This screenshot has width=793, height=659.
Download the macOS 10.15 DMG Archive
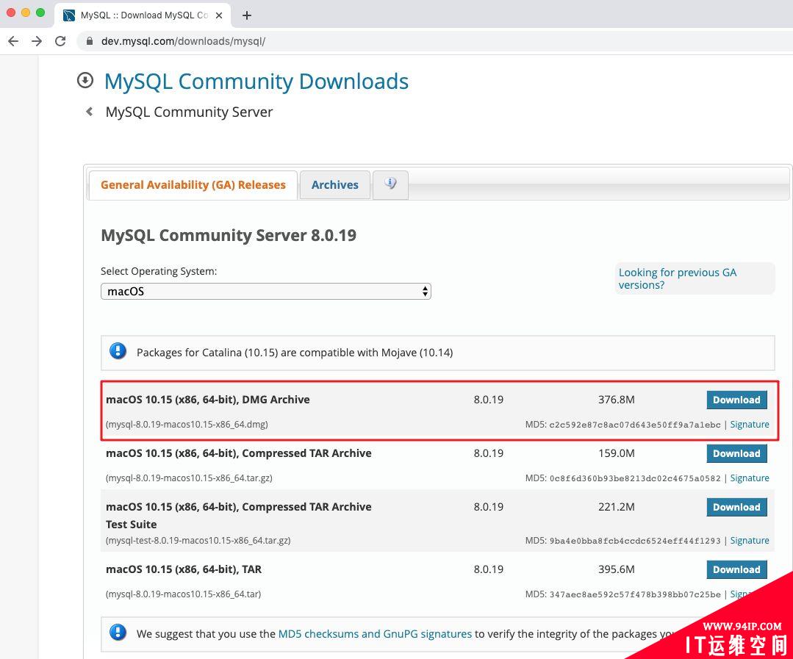736,400
